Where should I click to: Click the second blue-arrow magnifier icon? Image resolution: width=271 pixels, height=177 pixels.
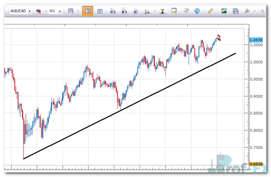[x=124, y=11]
